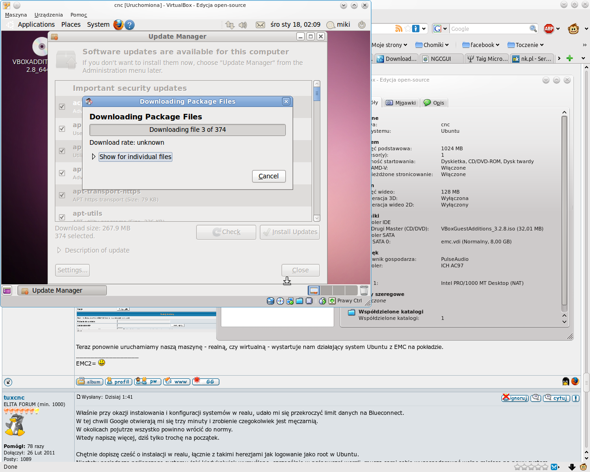Open the Urządzenia menu in VirtualBox
590x472 pixels.
(x=48, y=15)
